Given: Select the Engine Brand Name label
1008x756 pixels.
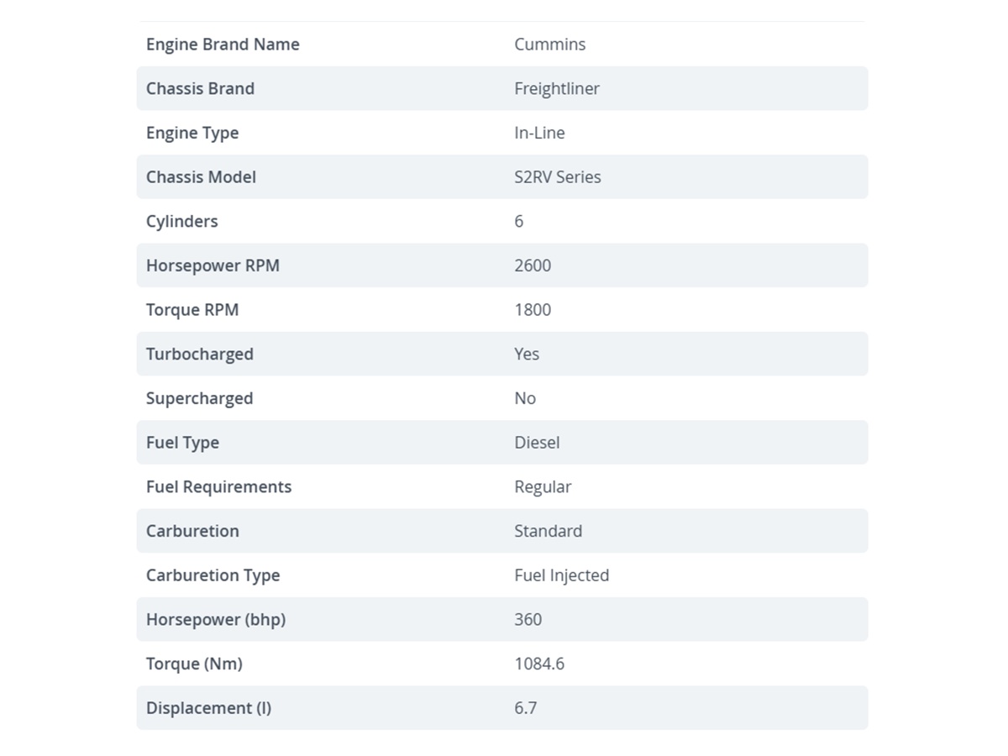Looking at the screenshot, I should (223, 45).
